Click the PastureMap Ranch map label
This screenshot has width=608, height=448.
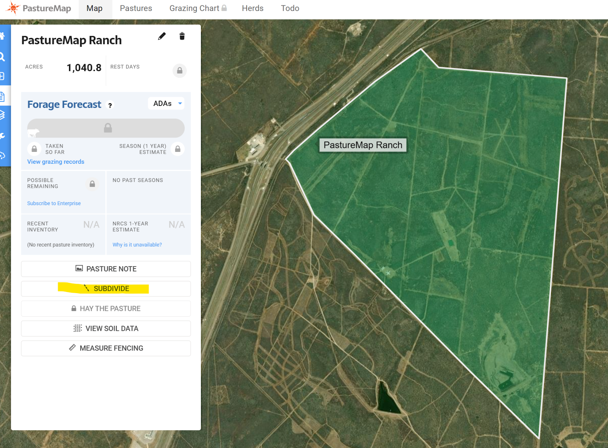tap(363, 145)
